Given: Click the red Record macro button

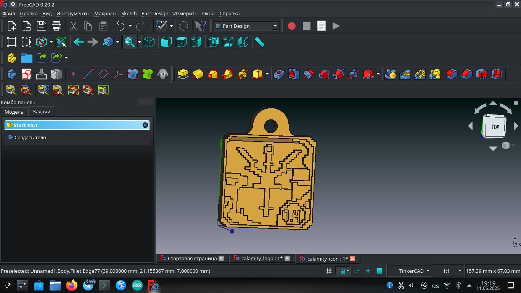Looking at the screenshot, I should coord(292,26).
